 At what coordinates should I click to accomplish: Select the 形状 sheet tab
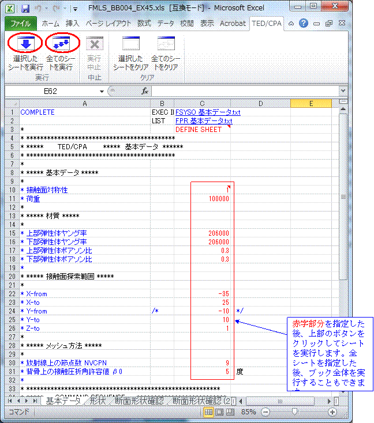click(x=98, y=401)
